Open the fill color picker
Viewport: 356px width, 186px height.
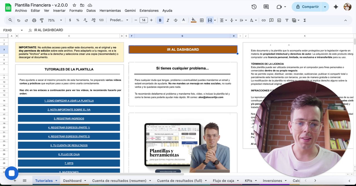[x=194, y=20]
